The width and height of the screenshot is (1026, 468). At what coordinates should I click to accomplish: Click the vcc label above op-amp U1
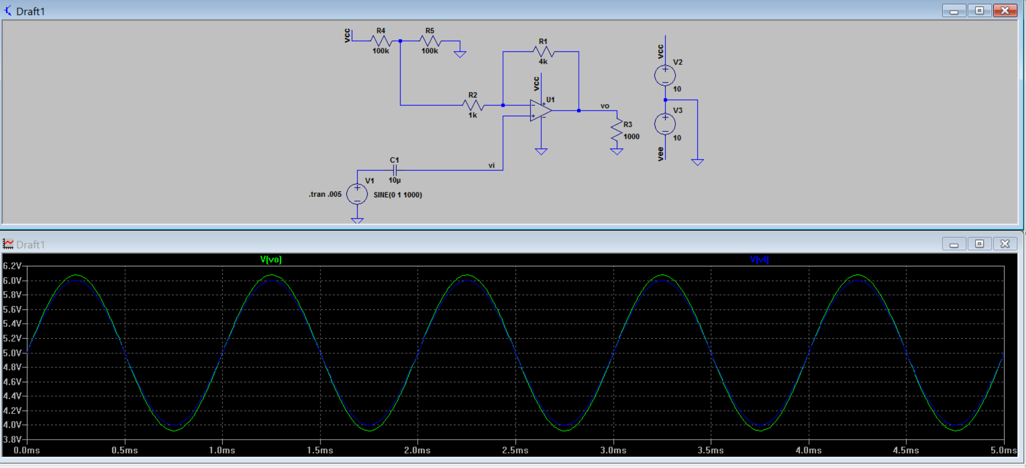(536, 83)
